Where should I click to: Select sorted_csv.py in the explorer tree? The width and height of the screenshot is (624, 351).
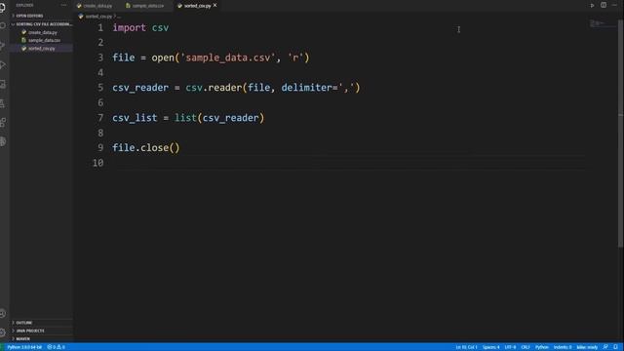pos(42,48)
